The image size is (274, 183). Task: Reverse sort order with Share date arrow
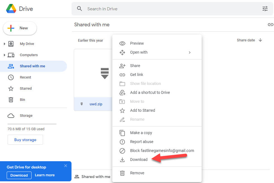(x=260, y=40)
